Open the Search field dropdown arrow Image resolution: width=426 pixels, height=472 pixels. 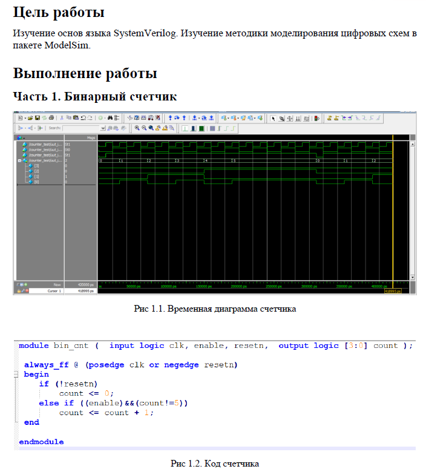[103, 128]
